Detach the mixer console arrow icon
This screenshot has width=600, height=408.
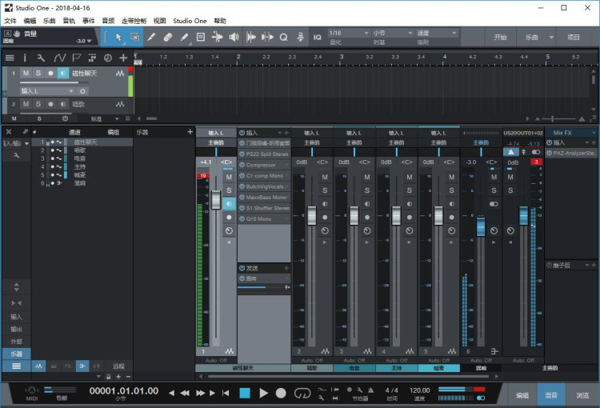coord(26,132)
